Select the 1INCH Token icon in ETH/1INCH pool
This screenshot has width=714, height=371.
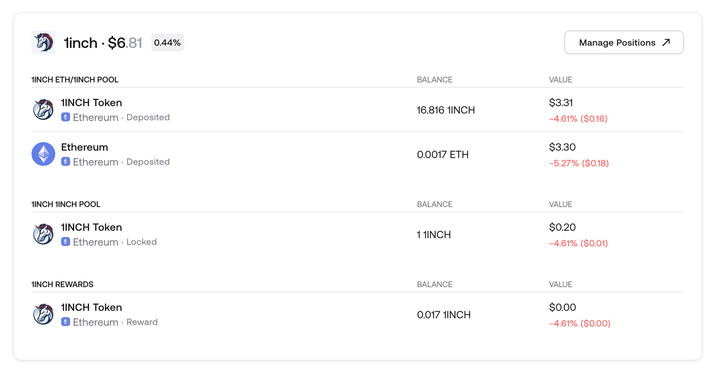point(43,109)
